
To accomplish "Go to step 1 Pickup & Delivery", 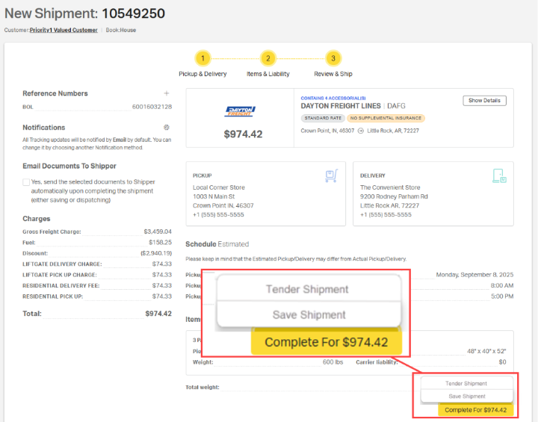I will (x=202, y=58).
